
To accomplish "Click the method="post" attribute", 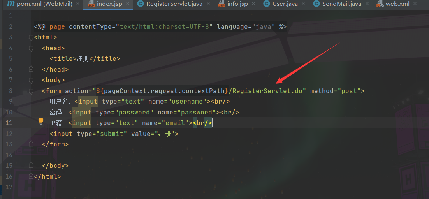I will [336, 91].
